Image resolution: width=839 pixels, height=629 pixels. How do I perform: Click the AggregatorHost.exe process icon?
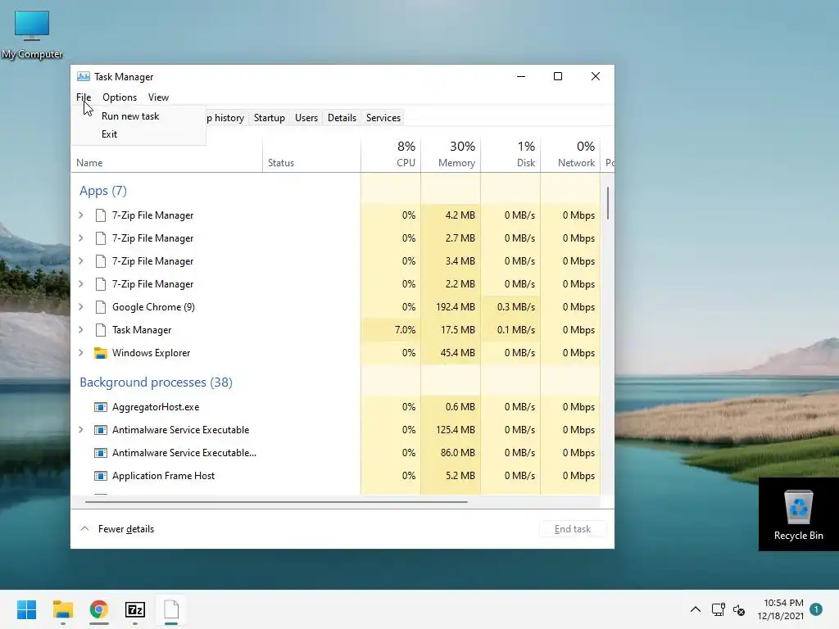click(100, 407)
